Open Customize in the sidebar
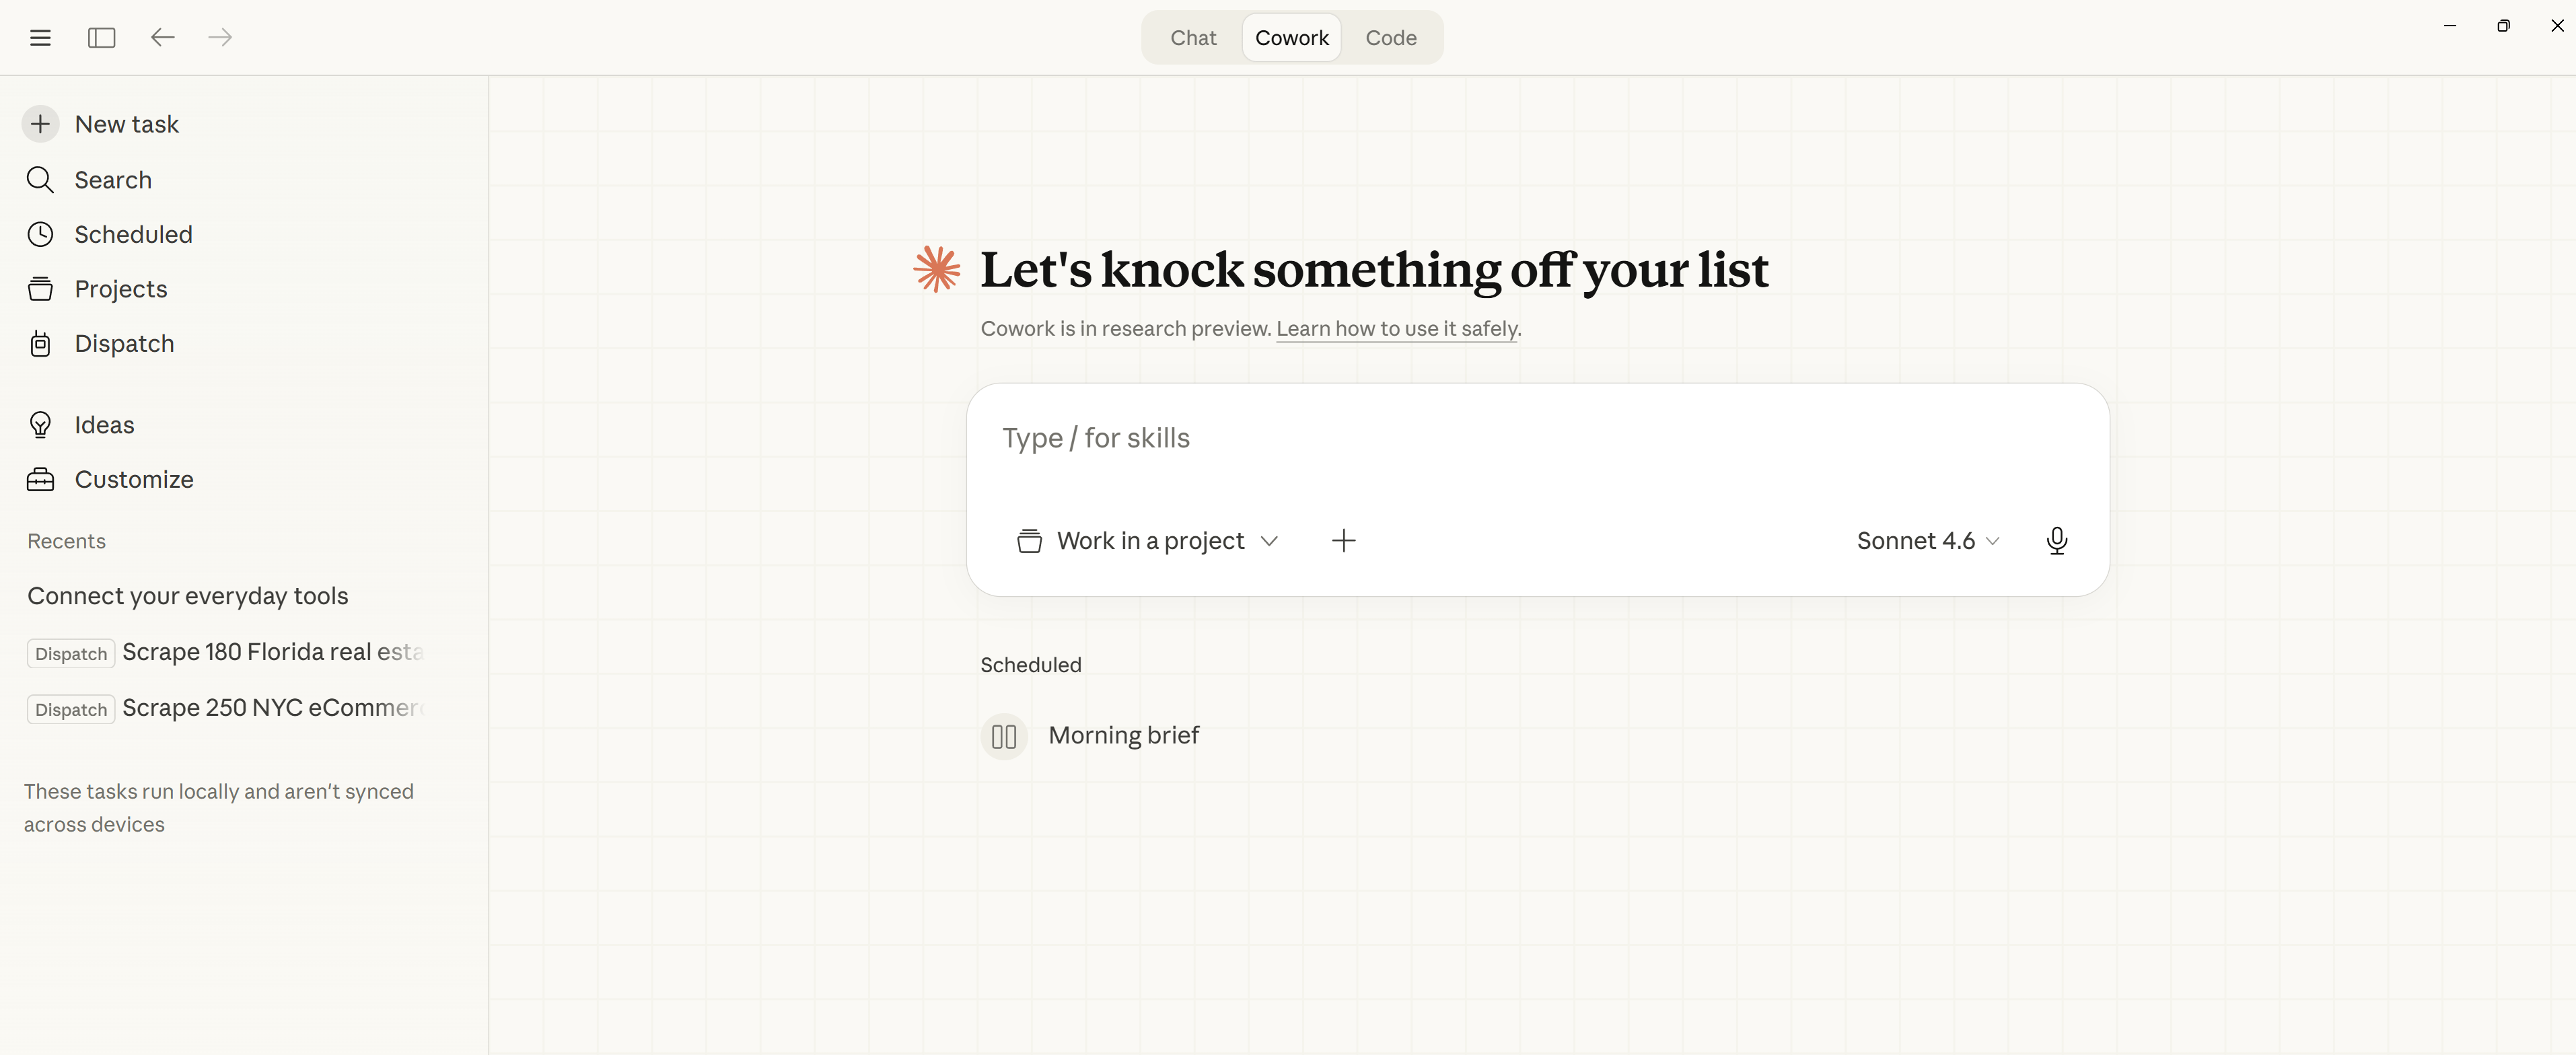This screenshot has height=1055, width=2576. tap(133, 480)
